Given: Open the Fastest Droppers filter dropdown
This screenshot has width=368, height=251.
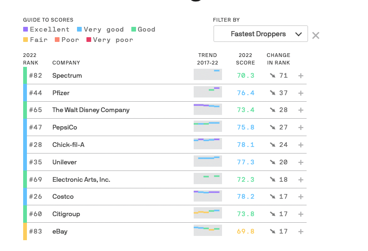Looking at the screenshot, I should point(260,34).
